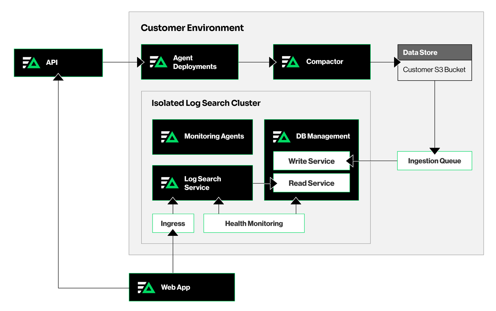Click the arrowhead pointing into Compactor
496x311 pixels.
tap(272, 62)
